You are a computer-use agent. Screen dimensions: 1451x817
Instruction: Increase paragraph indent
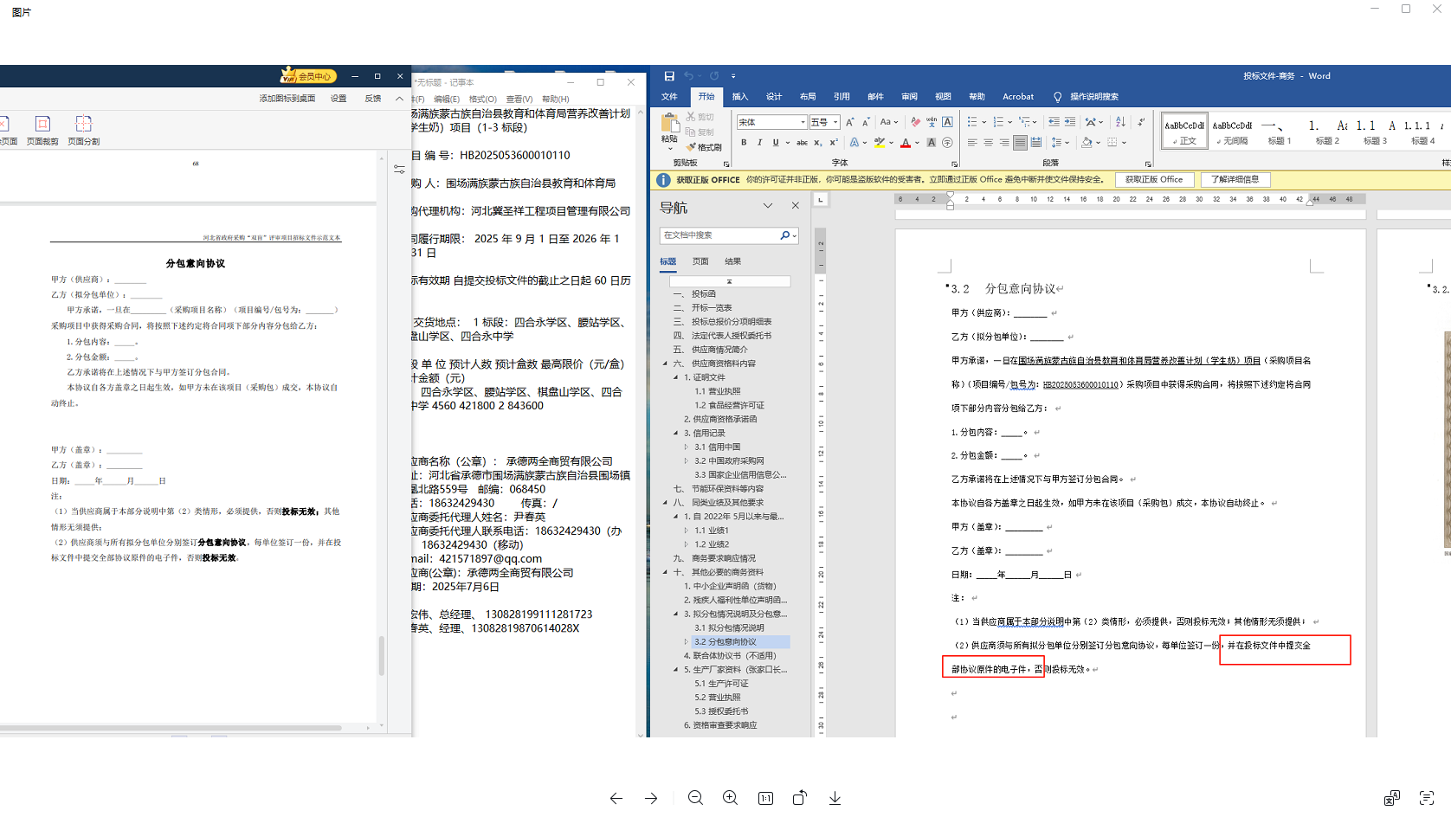(x=1070, y=123)
